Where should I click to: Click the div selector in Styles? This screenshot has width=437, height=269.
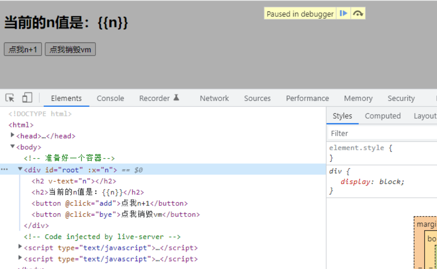pyautogui.click(x=335, y=171)
